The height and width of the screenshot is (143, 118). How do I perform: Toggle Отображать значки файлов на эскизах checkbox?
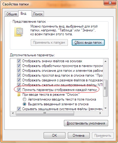click(19, 61)
